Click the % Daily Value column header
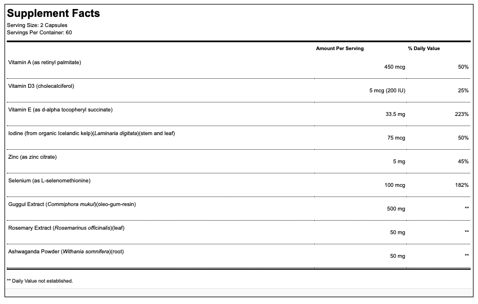Screen dimensions: 478x304 423,48
